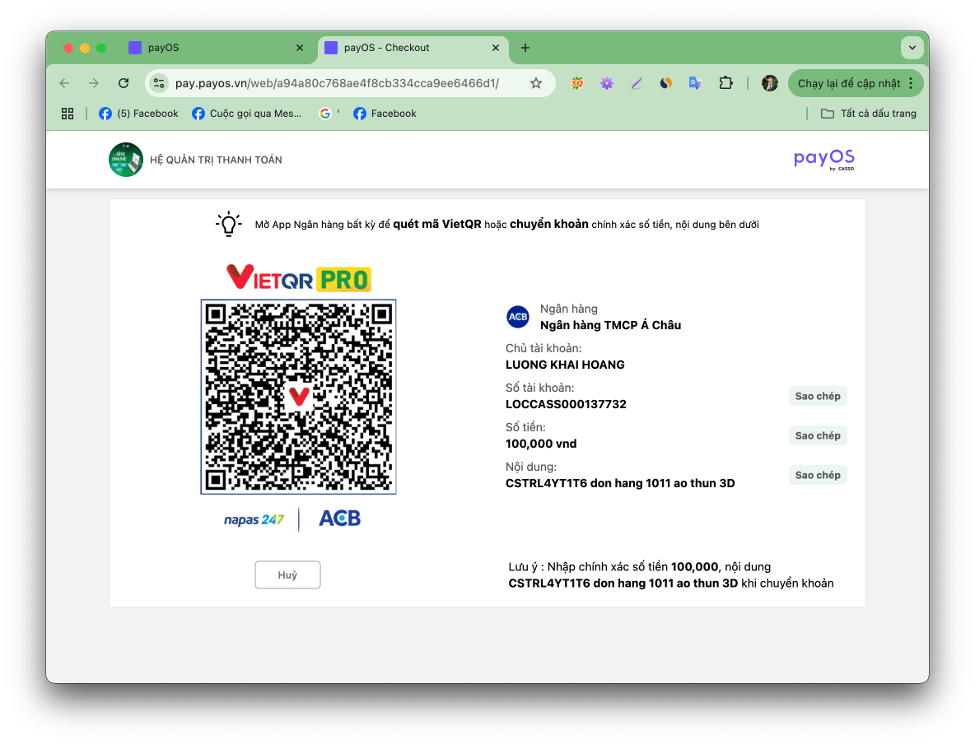Click the lightbulb tip icon
The height and width of the screenshot is (744, 975).
coord(229,224)
